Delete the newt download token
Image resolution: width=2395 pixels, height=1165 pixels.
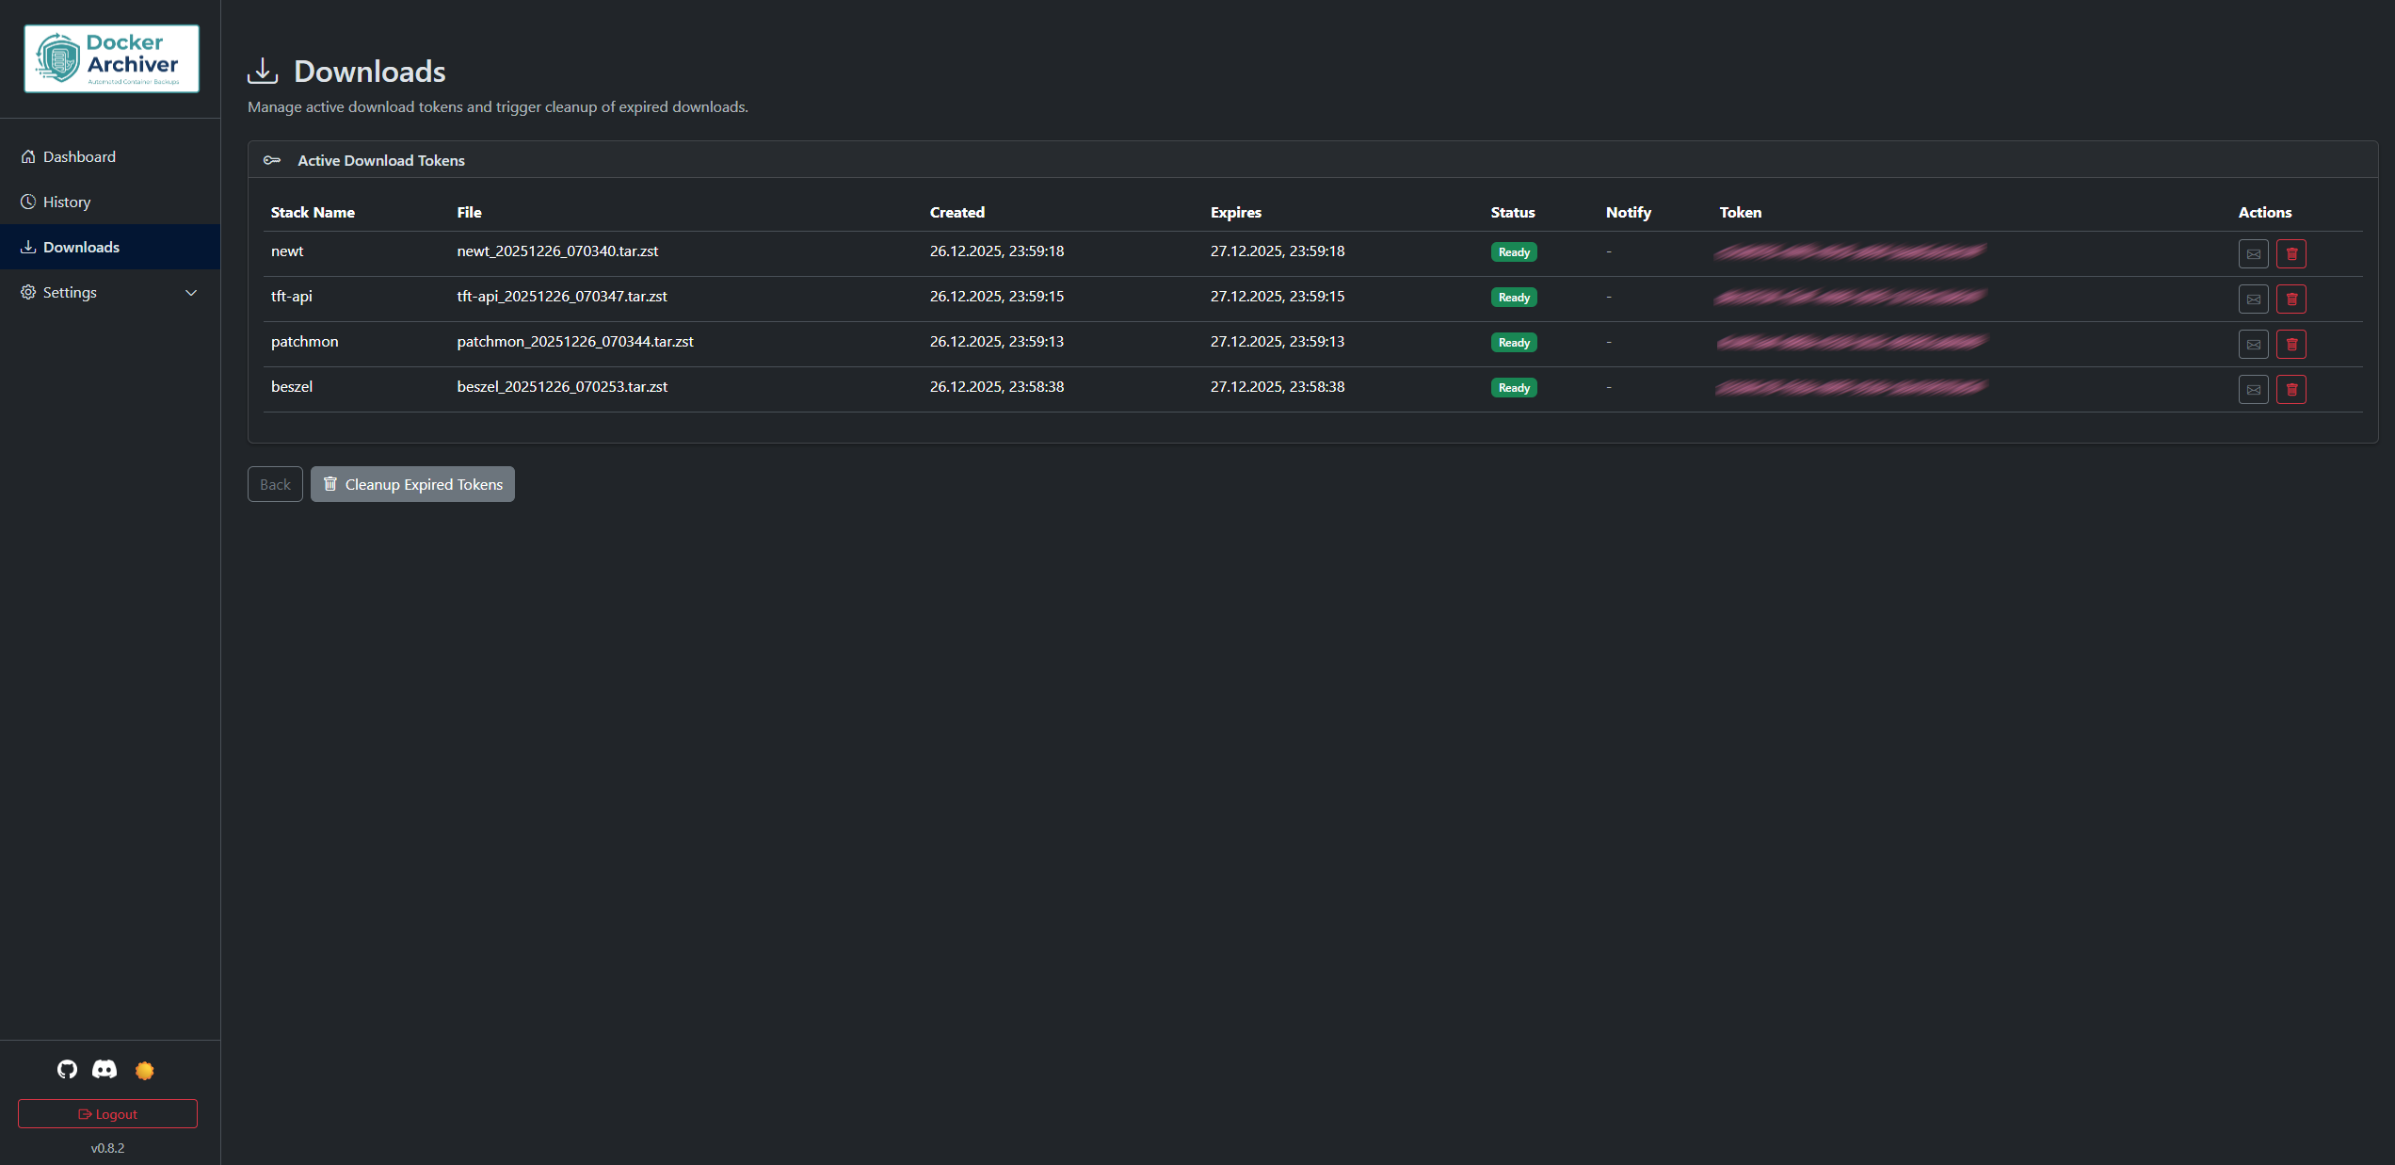[2291, 253]
